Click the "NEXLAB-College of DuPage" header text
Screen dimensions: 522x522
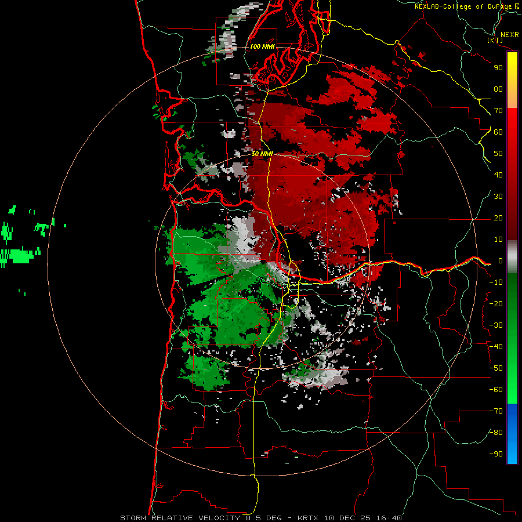(463, 6)
